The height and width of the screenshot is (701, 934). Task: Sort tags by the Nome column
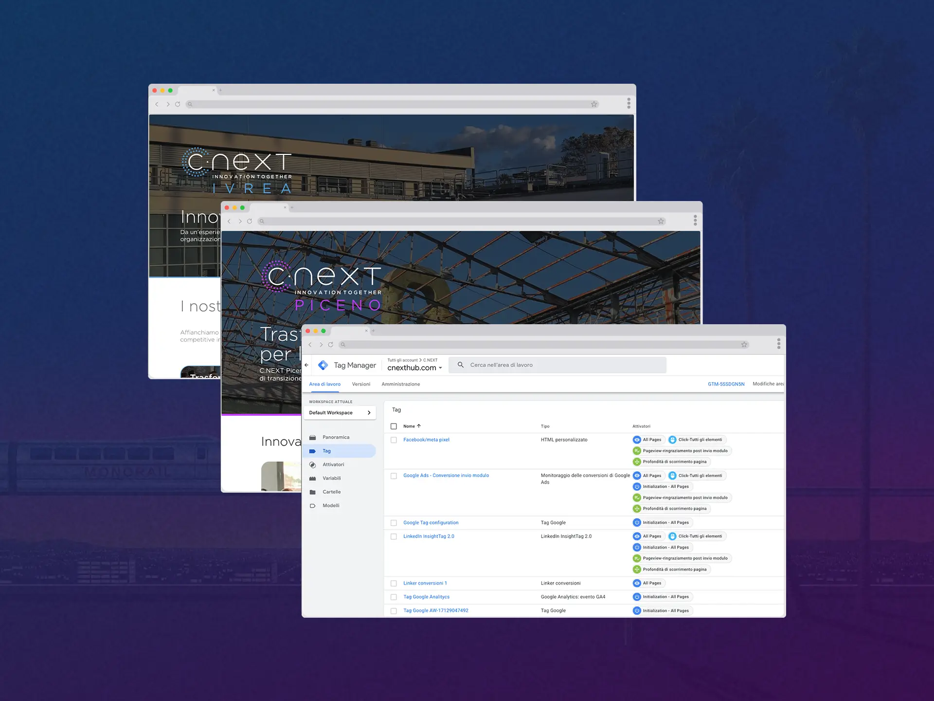[x=412, y=426]
